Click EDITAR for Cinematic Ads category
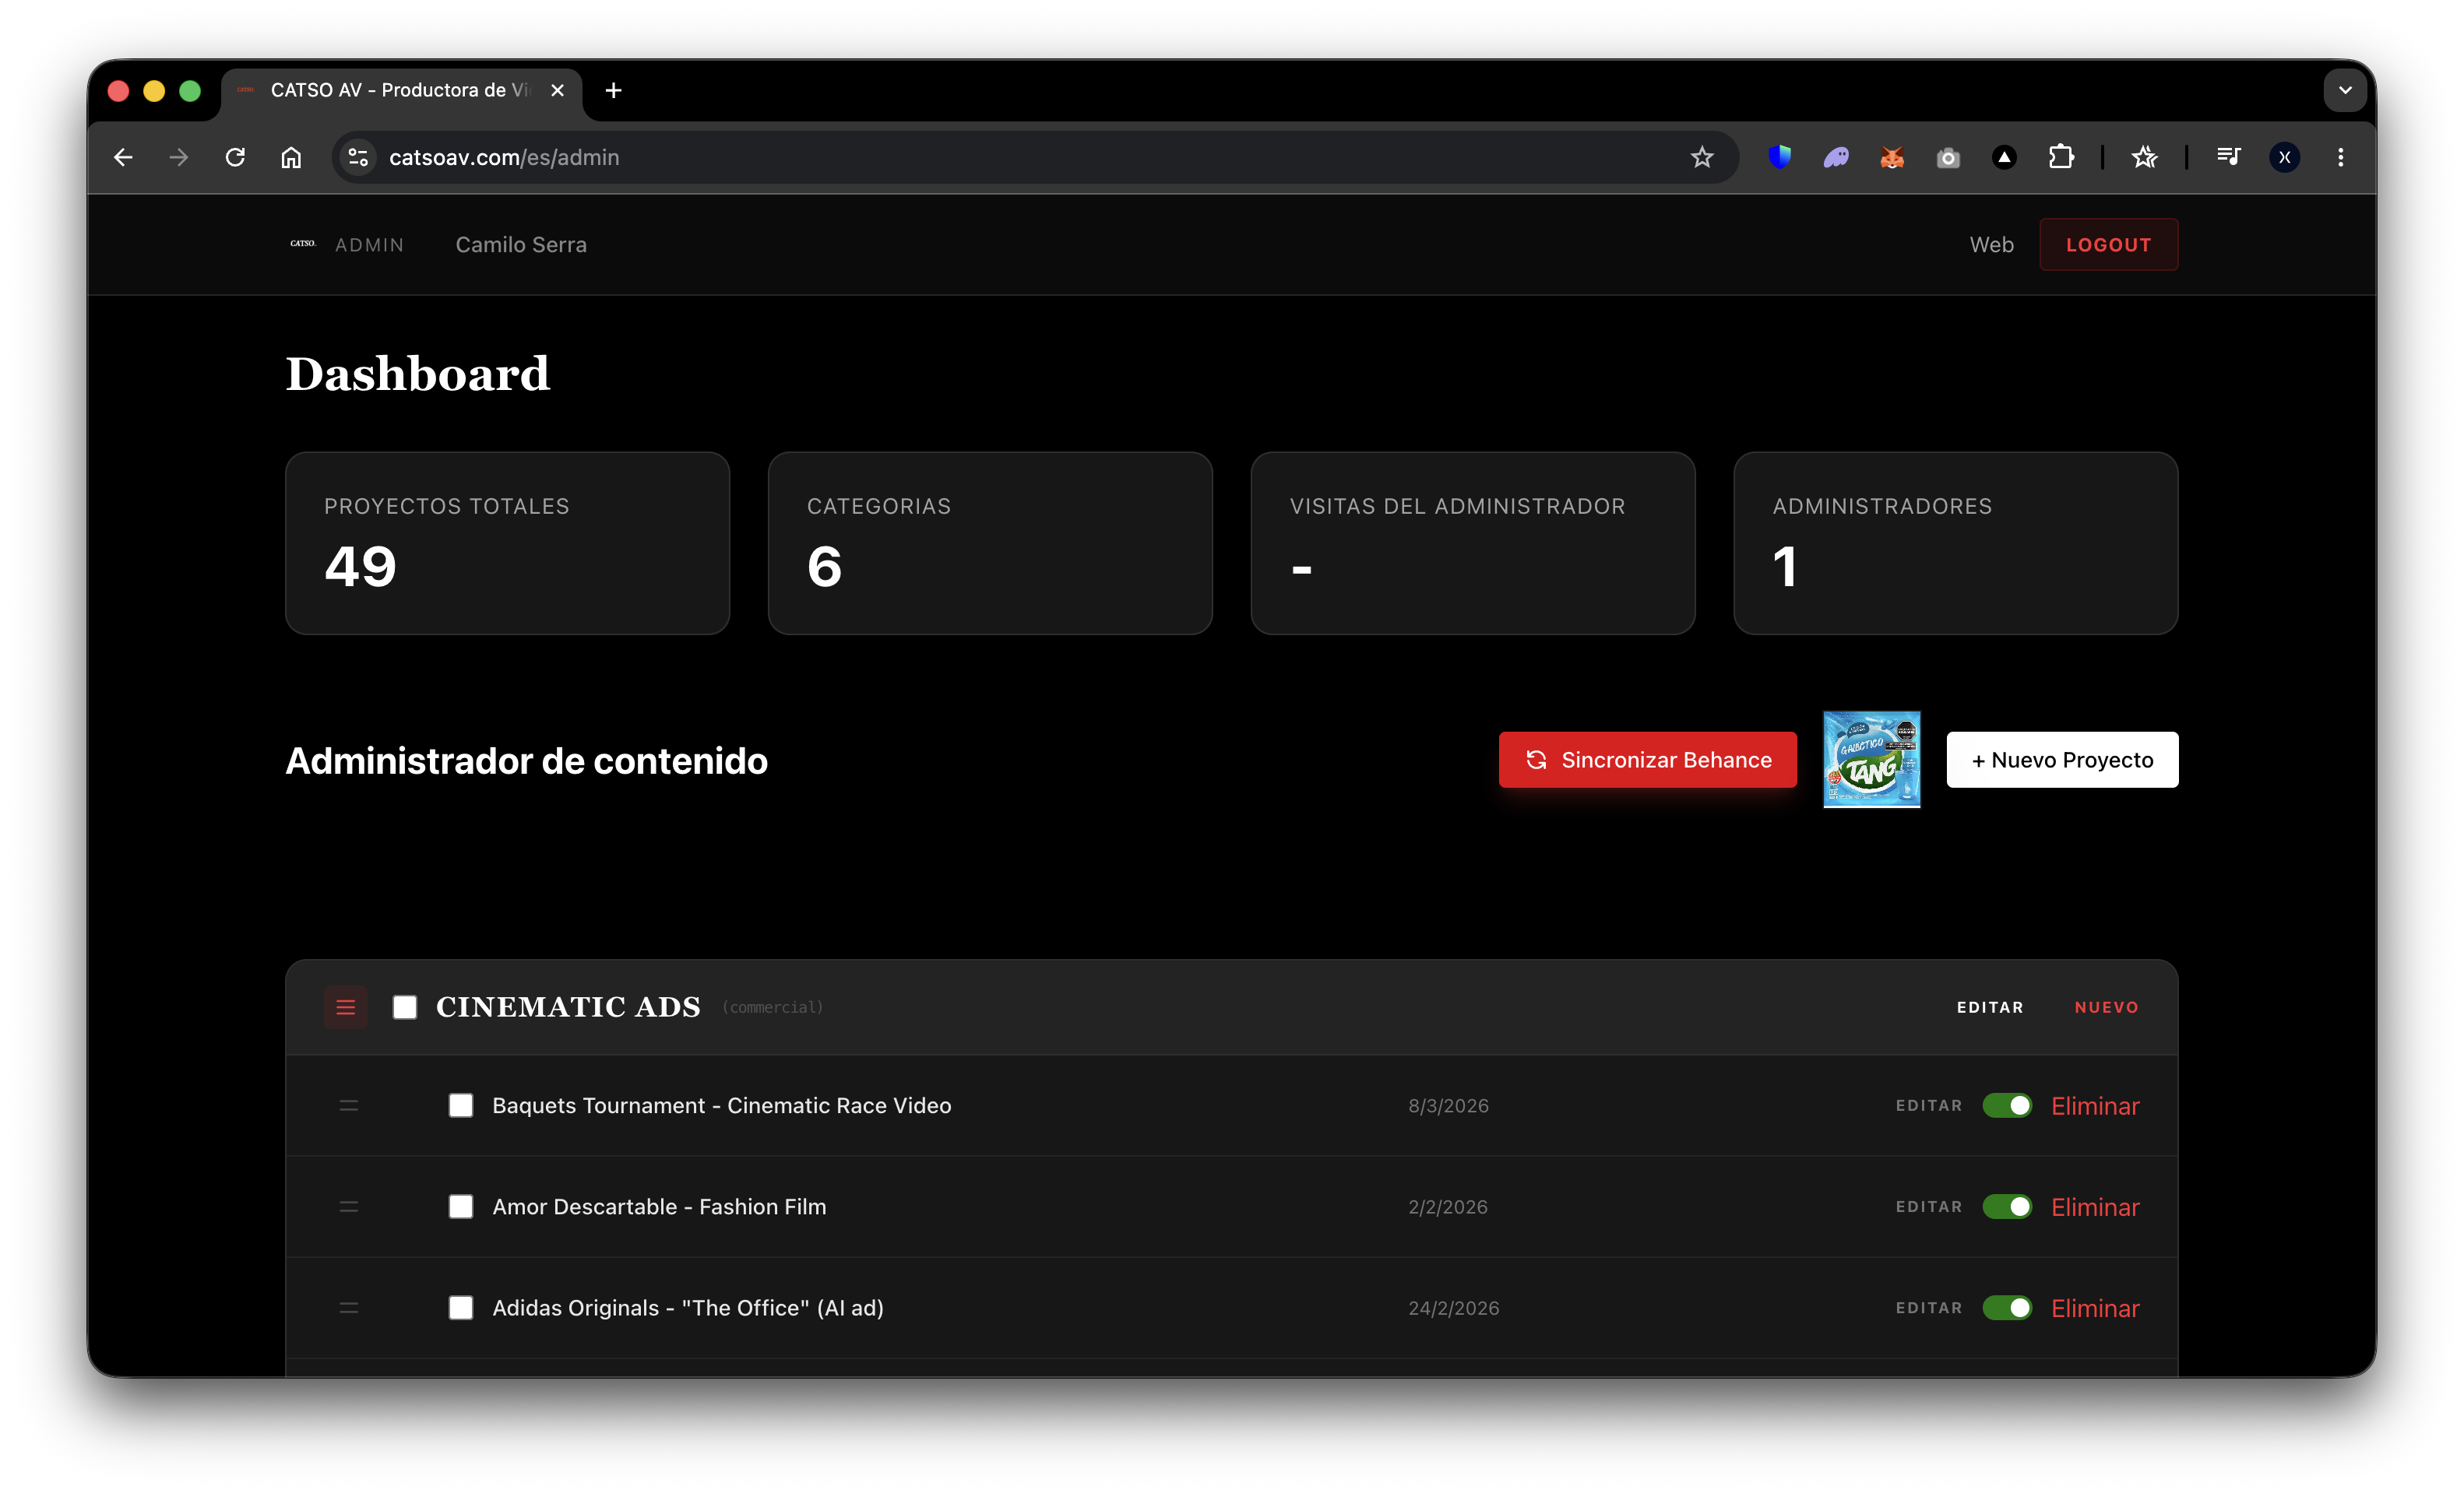This screenshot has width=2464, height=1493. [1990, 1006]
